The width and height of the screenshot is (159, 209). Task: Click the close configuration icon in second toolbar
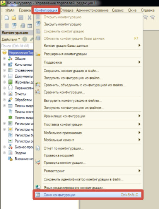click(14, 25)
